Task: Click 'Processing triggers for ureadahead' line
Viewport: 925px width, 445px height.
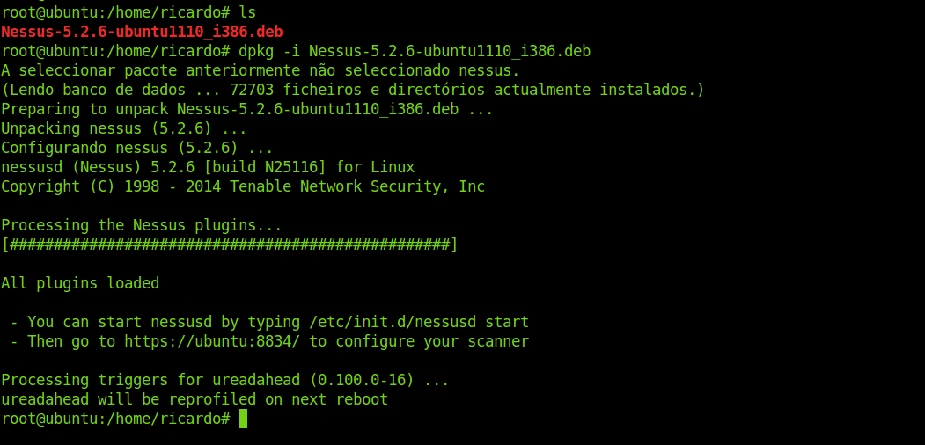Action: pyautogui.click(x=225, y=380)
